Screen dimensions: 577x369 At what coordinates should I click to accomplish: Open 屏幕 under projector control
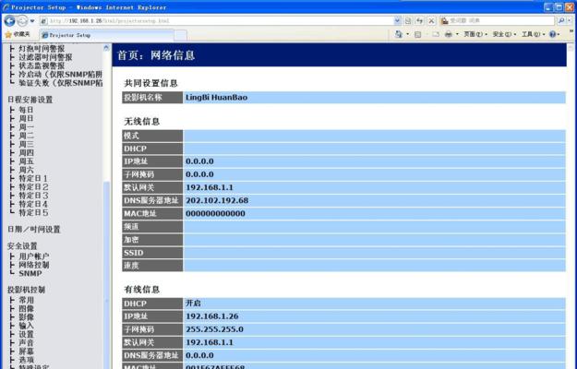(26, 351)
